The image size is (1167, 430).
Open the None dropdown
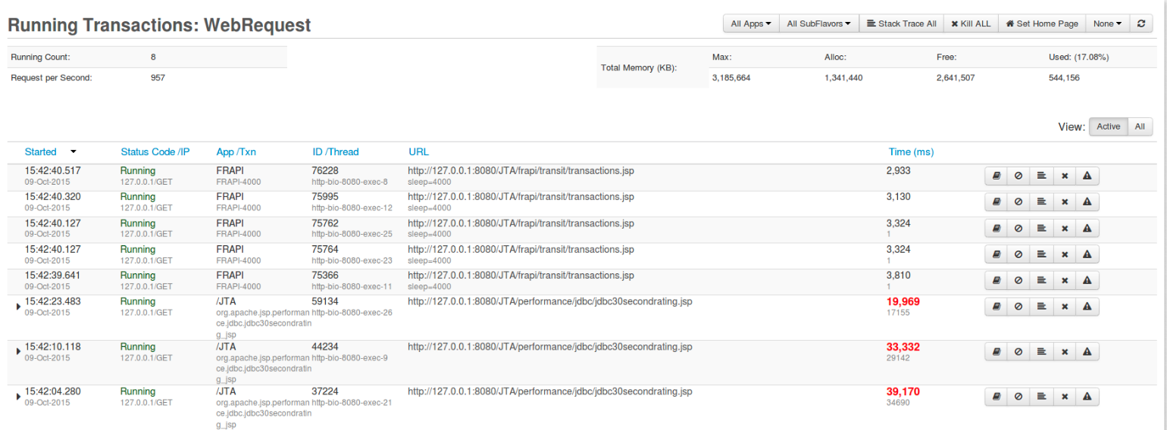click(x=1107, y=23)
